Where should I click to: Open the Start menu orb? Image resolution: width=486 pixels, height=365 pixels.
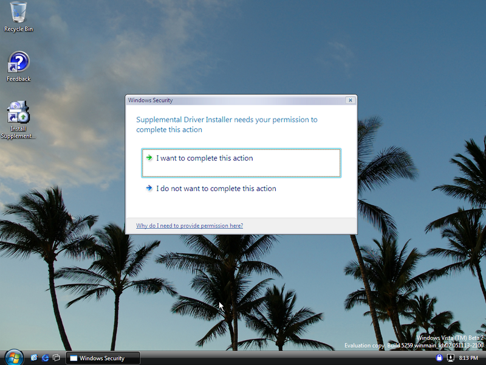13,358
